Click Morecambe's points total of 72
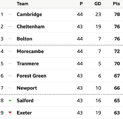Image resolution: width=123 pixels, height=119 pixels. pyautogui.click(x=117, y=51)
